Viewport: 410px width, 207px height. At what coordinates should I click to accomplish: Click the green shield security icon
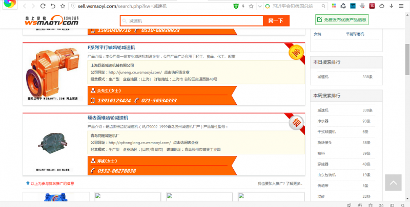click(x=236, y=7)
